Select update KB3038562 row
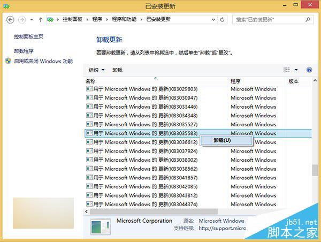Viewport: 321px width, 242px height. pyautogui.click(x=198, y=169)
